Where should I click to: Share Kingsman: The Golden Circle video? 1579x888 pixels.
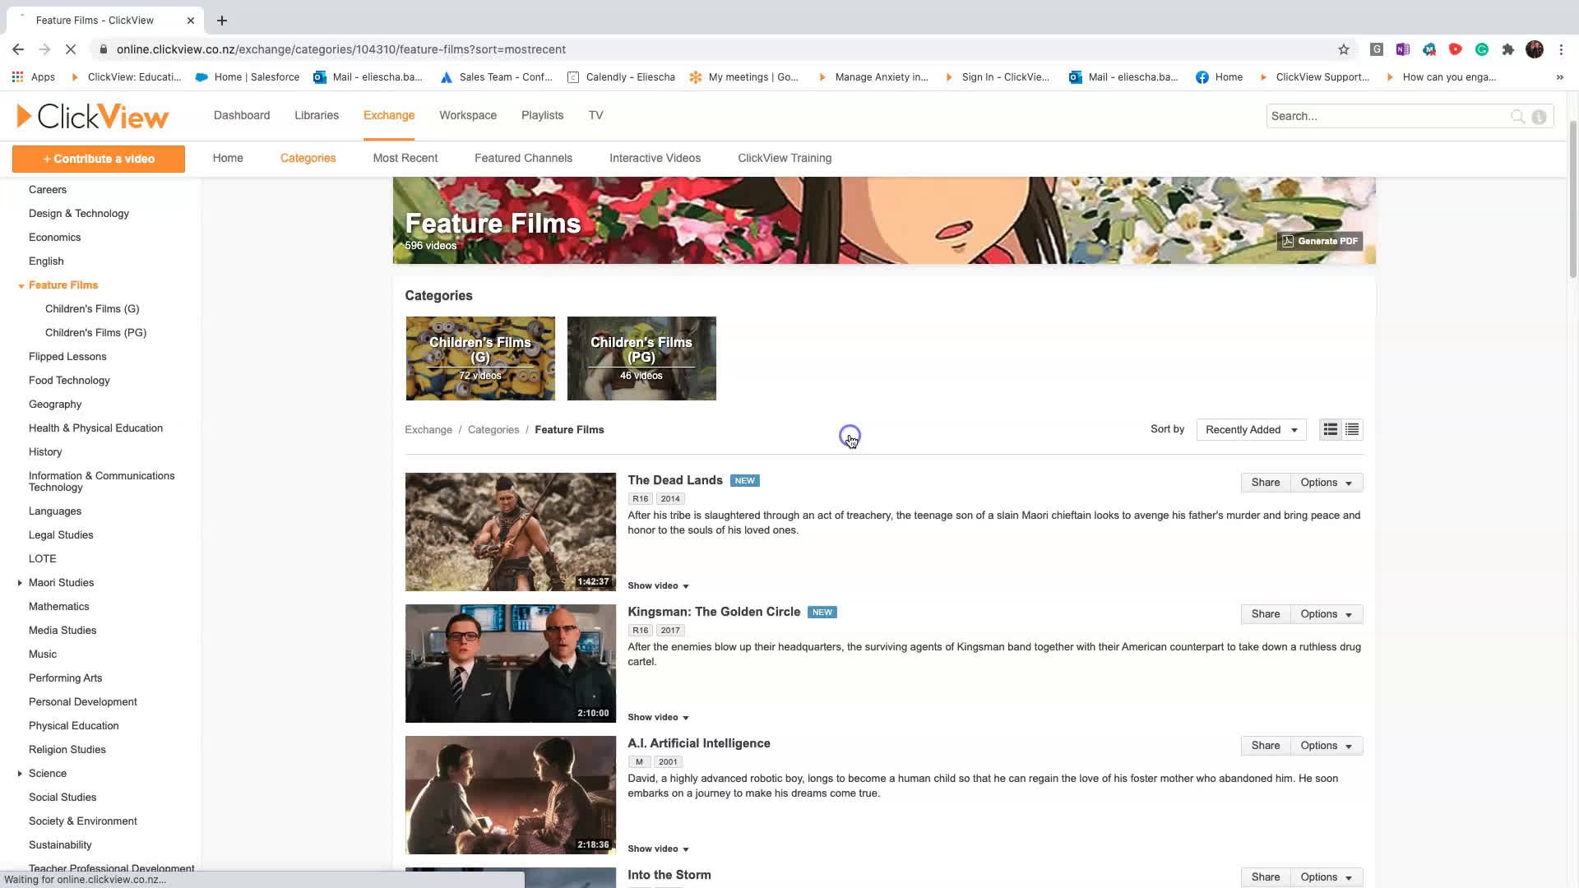click(1266, 614)
